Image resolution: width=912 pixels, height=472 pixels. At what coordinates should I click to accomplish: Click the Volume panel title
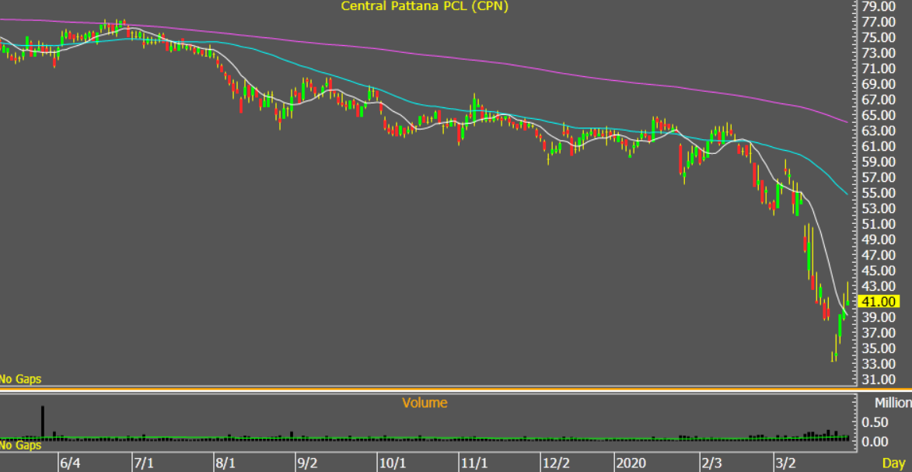(425, 403)
